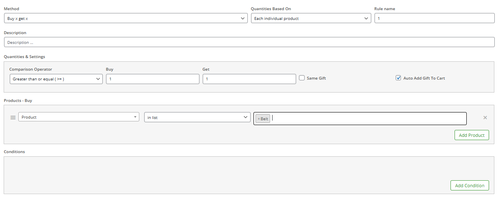Delete the product row with X icon
The width and height of the screenshot is (498, 201).
(485, 118)
